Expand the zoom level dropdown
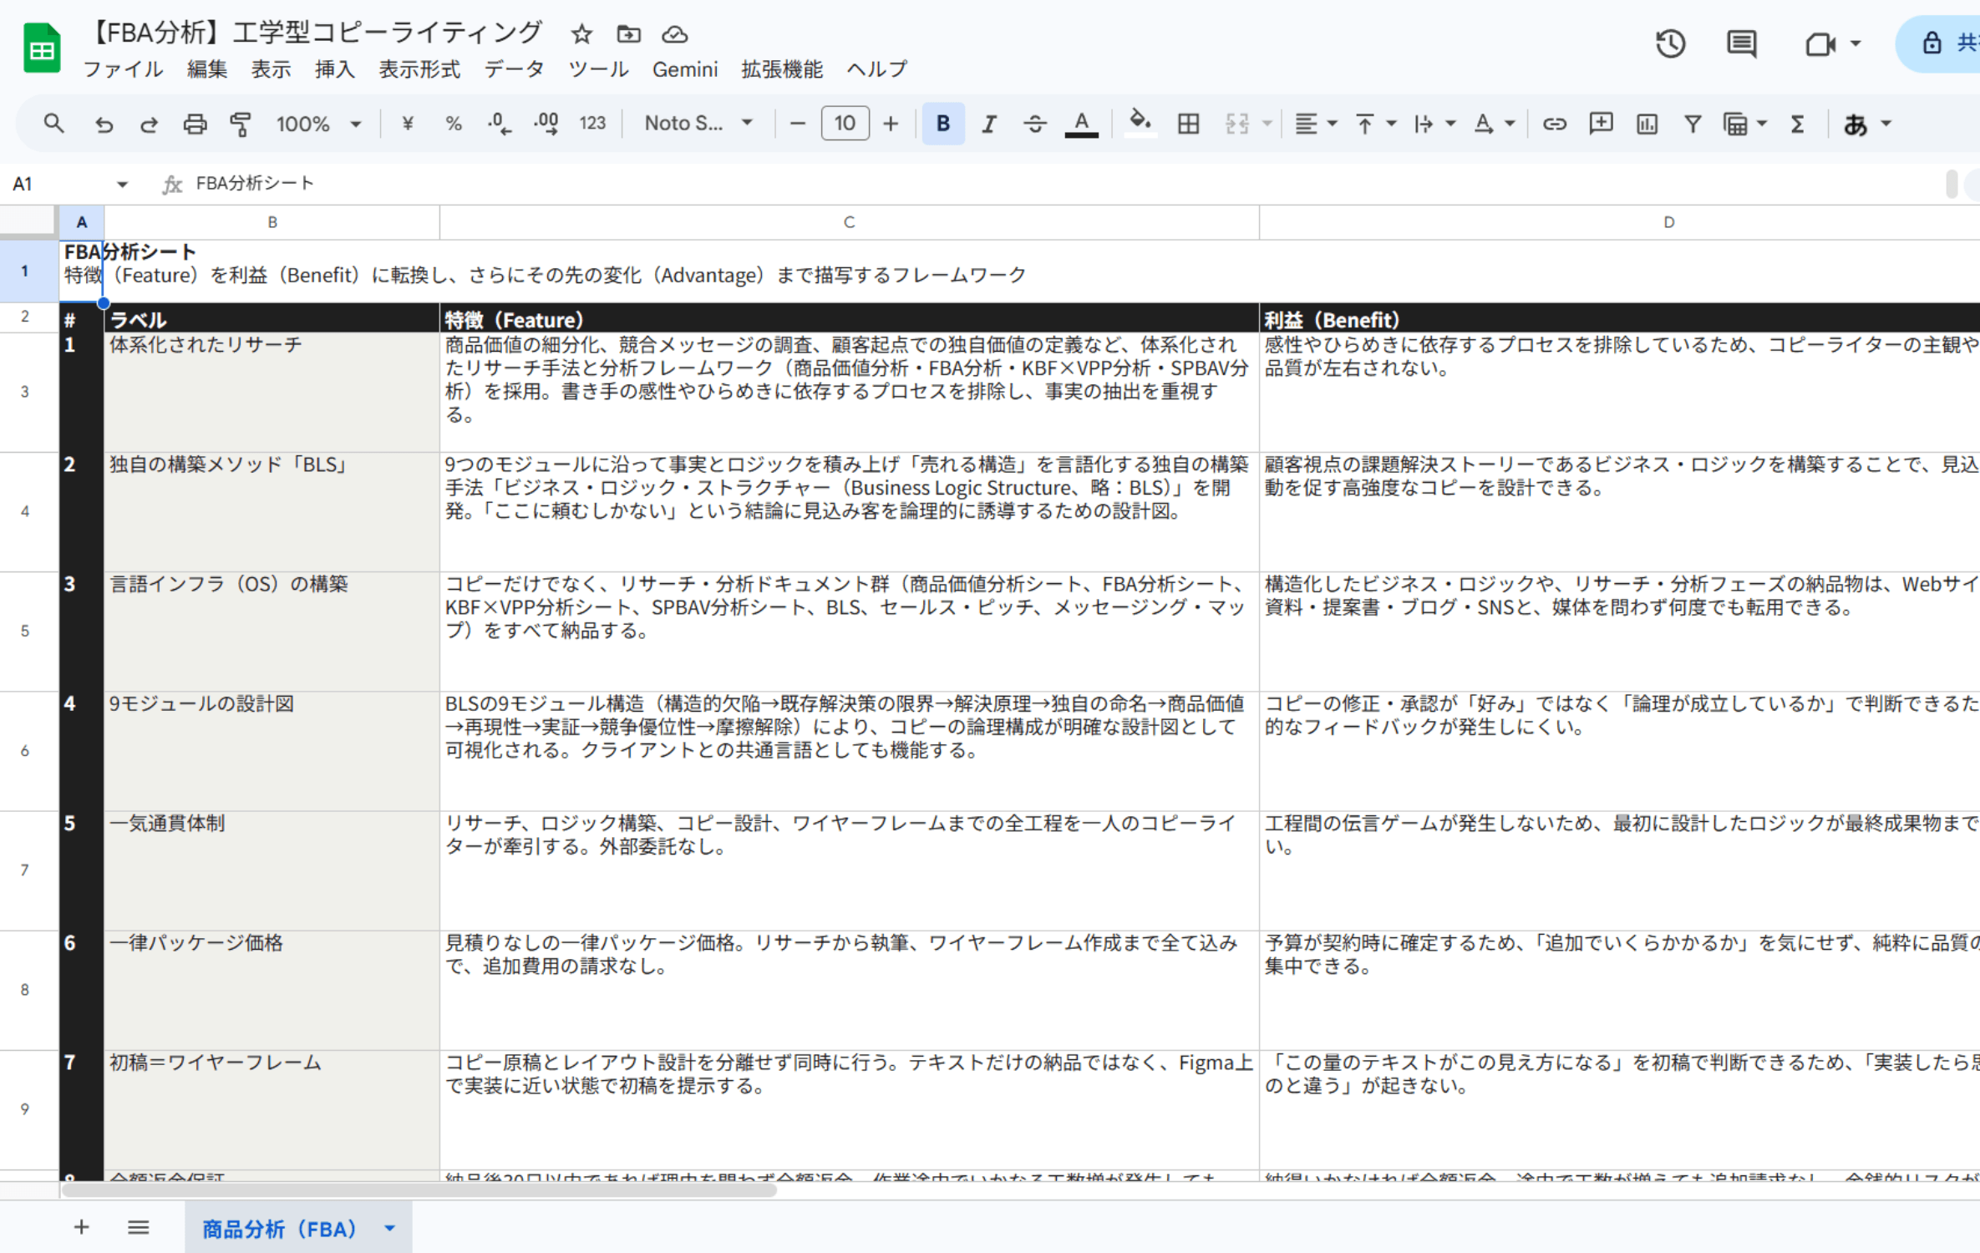The image size is (1980, 1253). pyautogui.click(x=355, y=124)
